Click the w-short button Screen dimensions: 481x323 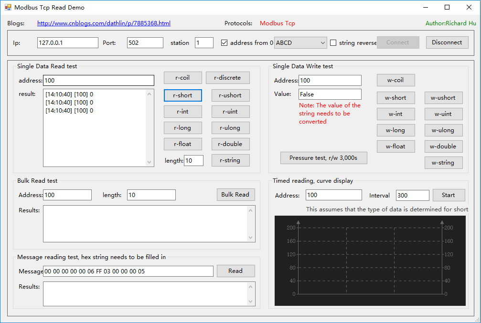(x=395, y=98)
